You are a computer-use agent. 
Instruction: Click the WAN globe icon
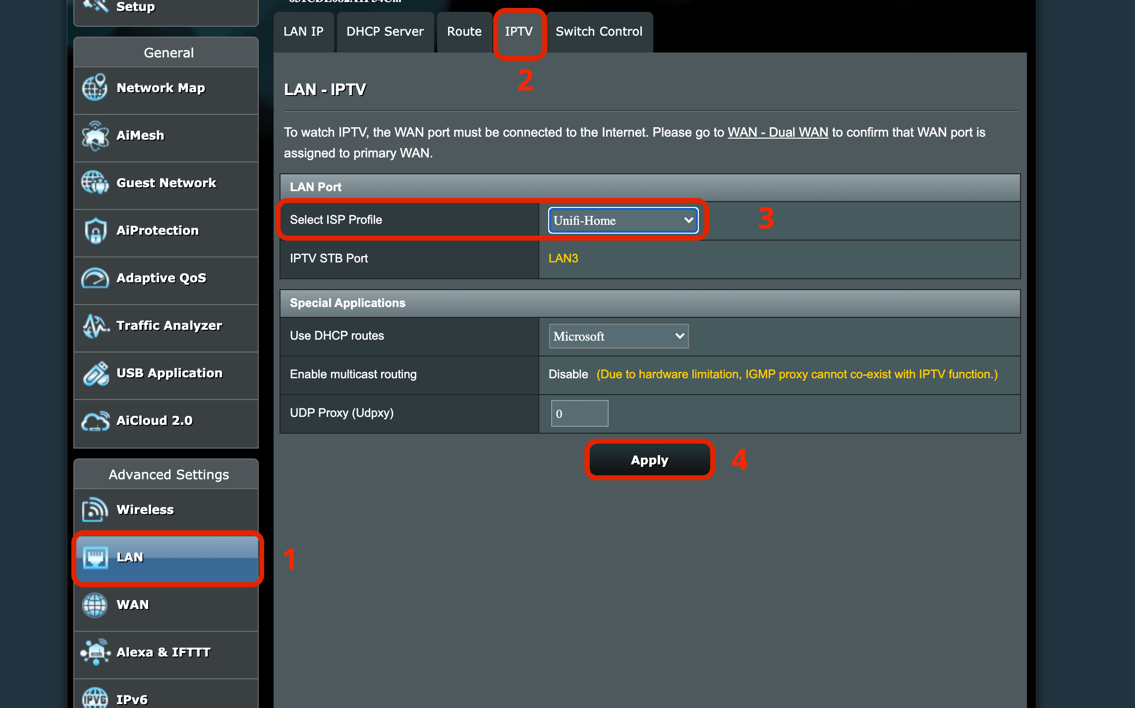95,605
